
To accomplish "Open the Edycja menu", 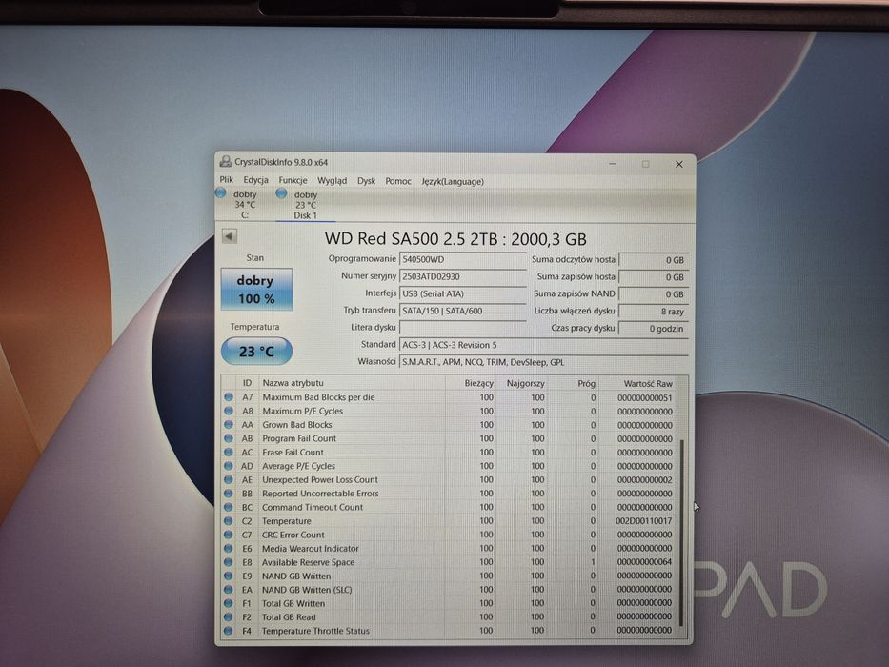I will point(255,180).
